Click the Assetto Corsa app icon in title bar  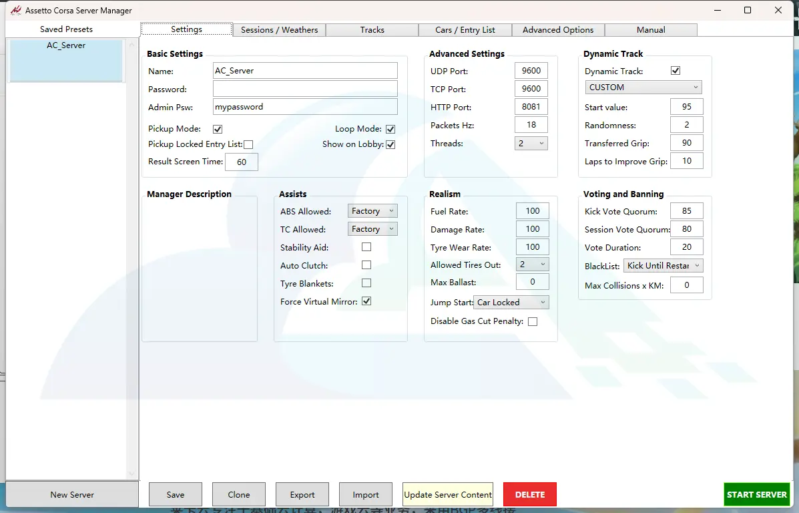[16, 10]
